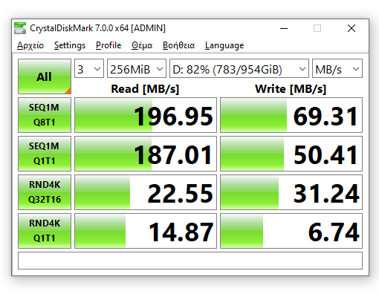Minimize the CrystalDiskMark window

[284, 28]
